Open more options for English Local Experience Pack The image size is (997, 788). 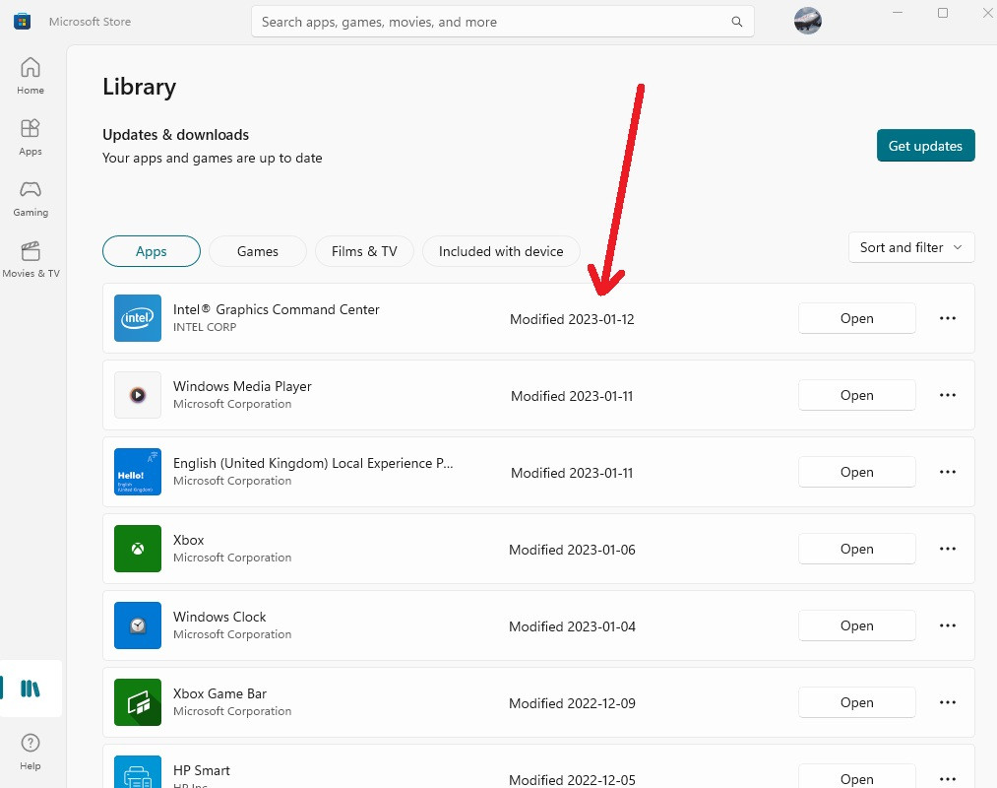click(x=948, y=472)
